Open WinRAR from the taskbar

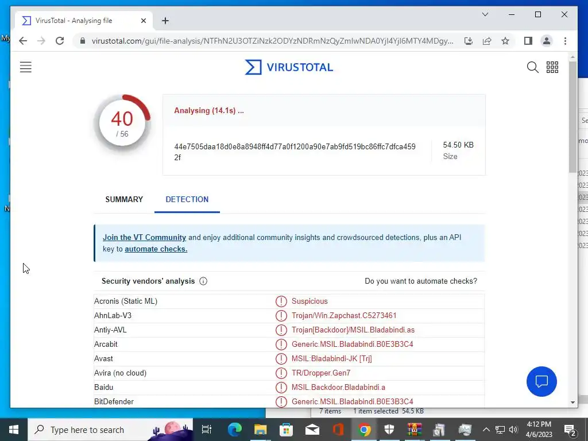click(x=415, y=430)
